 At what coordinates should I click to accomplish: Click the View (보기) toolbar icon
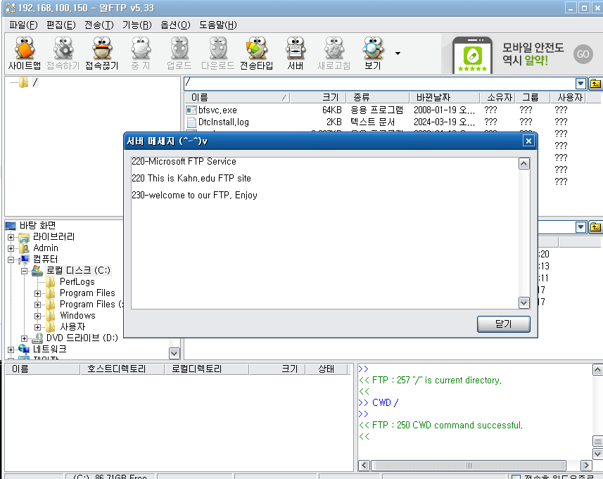pyautogui.click(x=373, y=53)
